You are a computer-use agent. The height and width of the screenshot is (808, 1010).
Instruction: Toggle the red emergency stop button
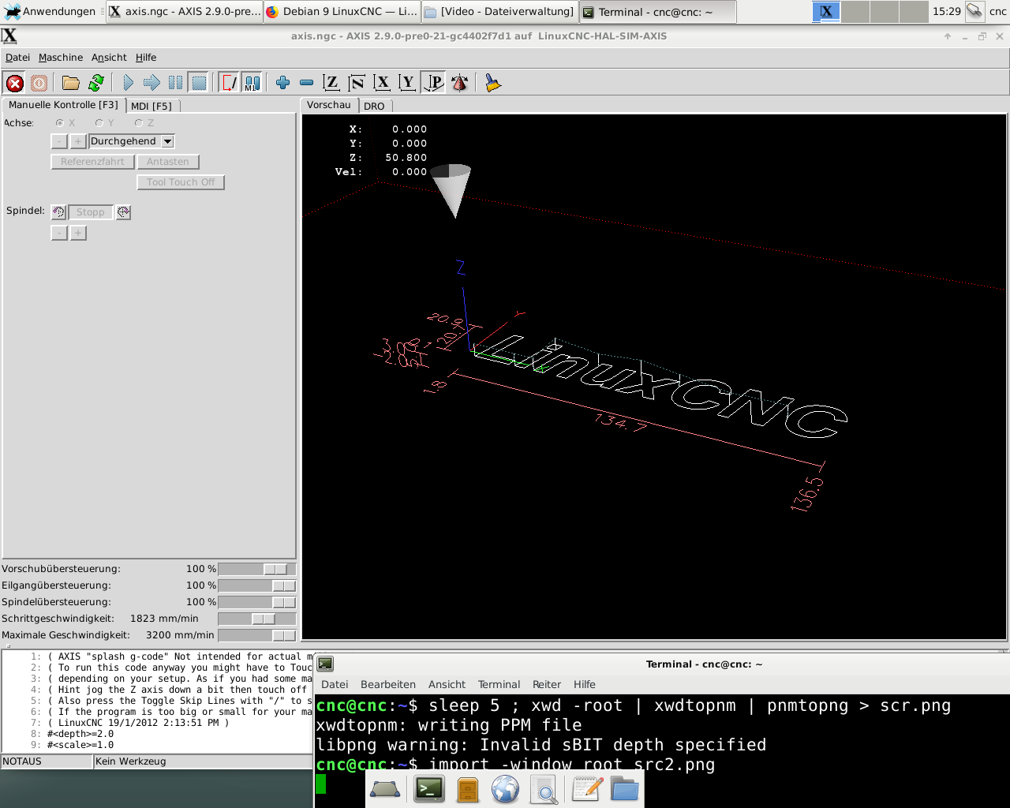coord(14,83)
